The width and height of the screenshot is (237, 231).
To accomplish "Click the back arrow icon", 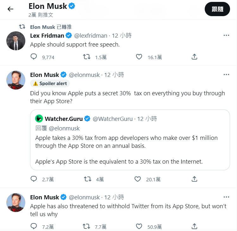I will (x=10, y=9).
